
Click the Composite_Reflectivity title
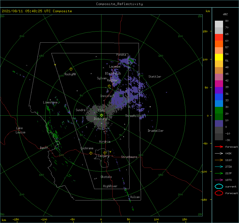pos(119,4)
